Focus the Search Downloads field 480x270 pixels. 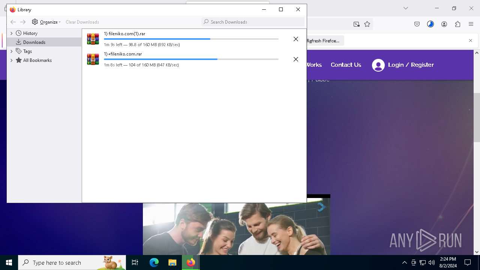pos(253,22)
